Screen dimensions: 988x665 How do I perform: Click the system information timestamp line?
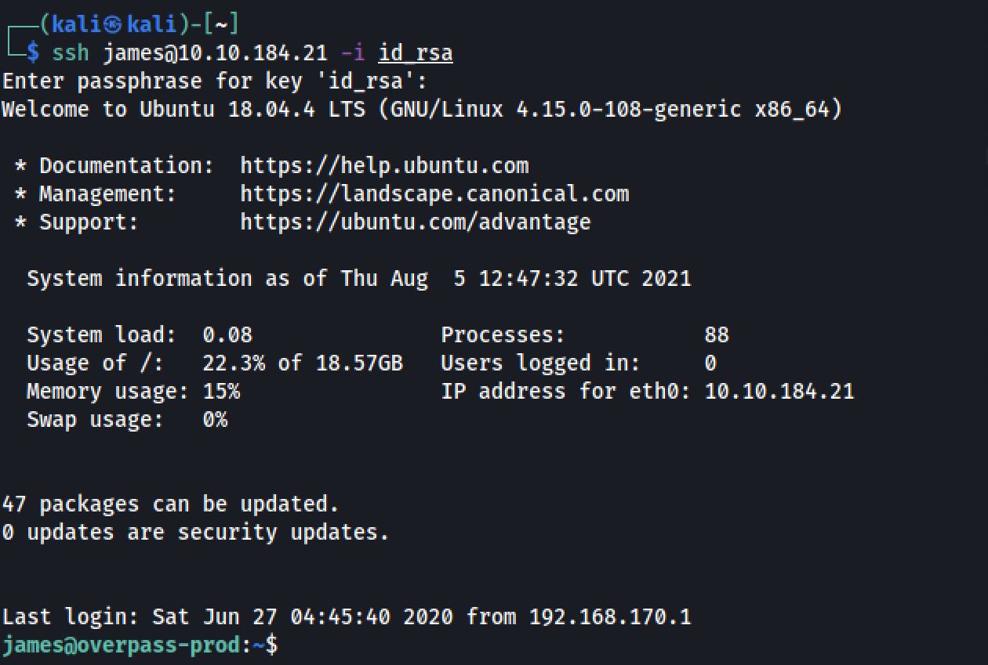tap(359, 279)
